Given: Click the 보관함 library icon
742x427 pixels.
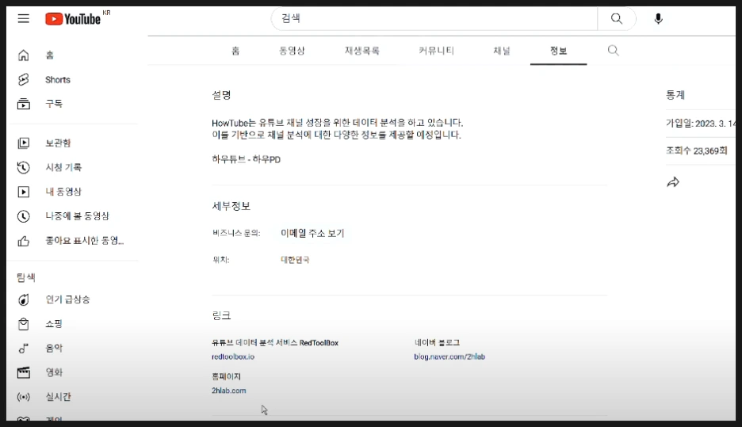Looking at the screenshot, I should 23,143.
